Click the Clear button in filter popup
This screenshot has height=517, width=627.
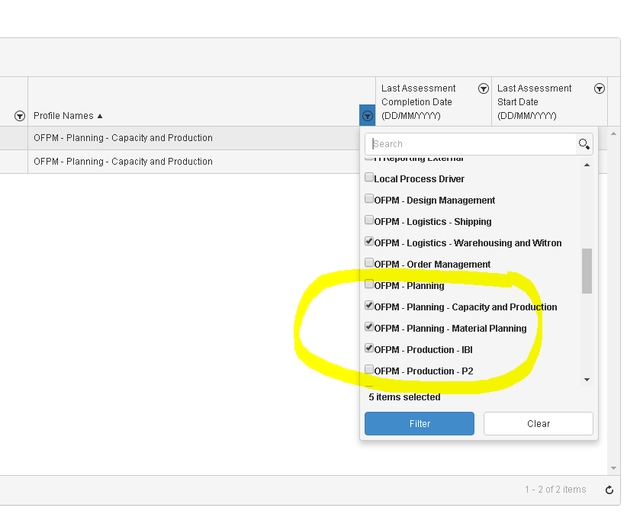(539, 424)
